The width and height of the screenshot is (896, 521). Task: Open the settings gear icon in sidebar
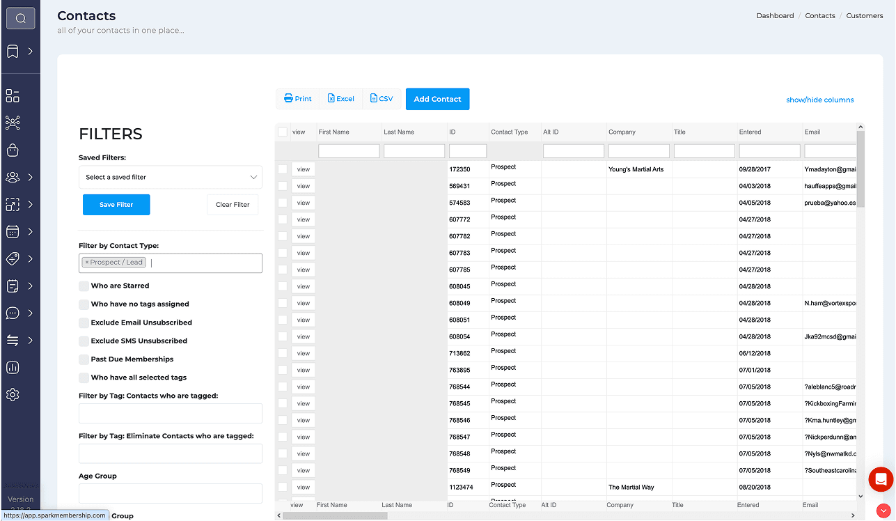tap(13, 395)
